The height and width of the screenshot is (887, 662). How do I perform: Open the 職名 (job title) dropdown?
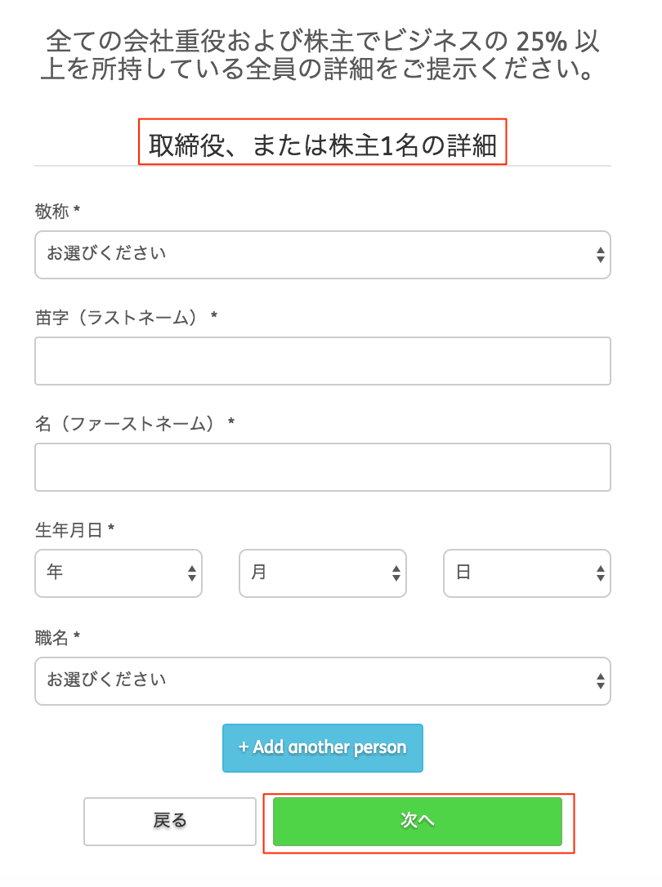point(322,680)
